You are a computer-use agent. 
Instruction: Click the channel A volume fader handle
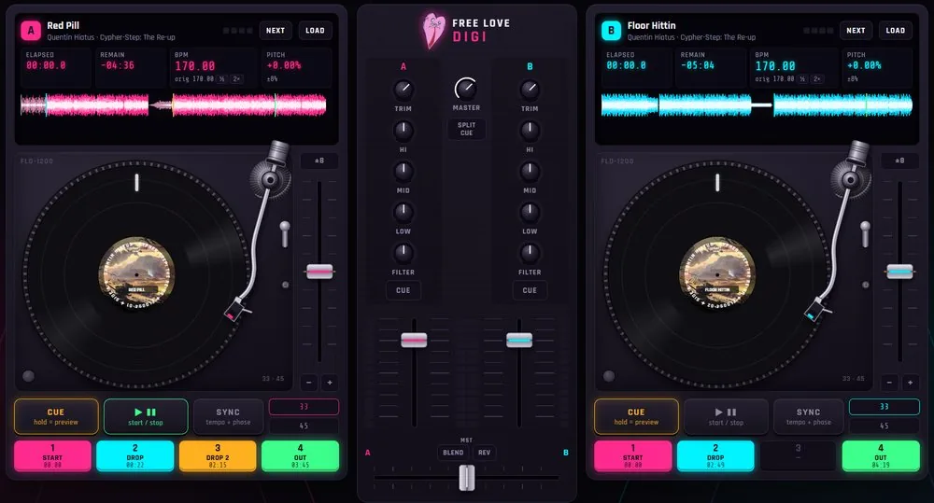coord(414,340)
